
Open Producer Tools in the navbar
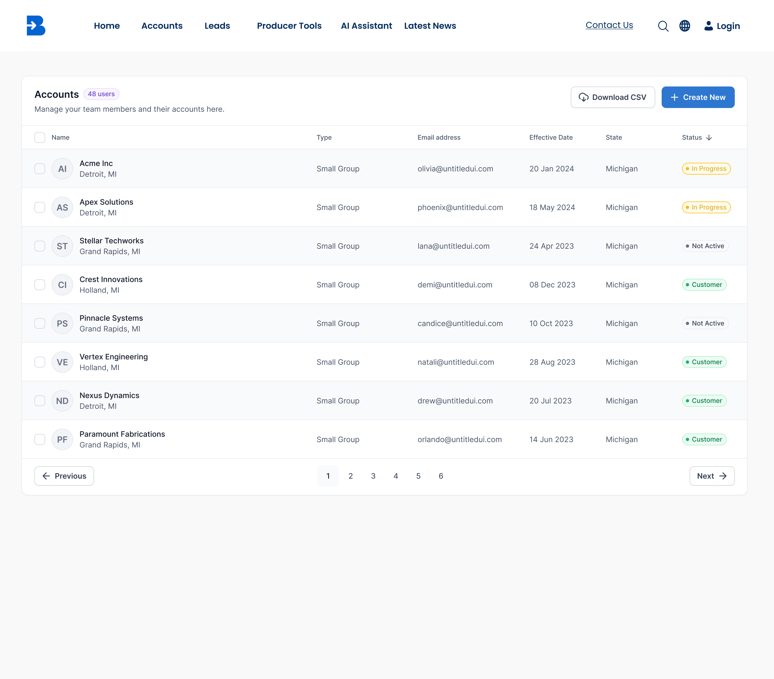click(x=289, y=26)
